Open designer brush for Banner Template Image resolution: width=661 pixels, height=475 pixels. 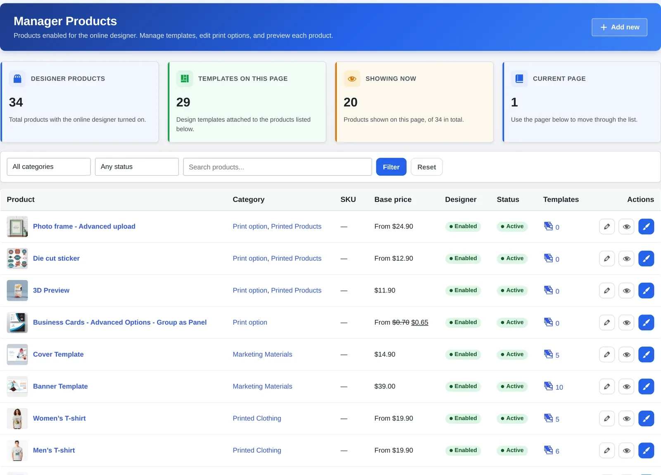646,387
